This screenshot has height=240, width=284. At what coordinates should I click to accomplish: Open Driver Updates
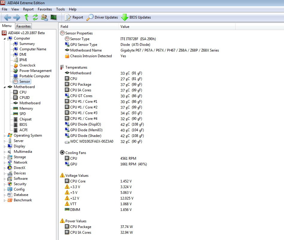coord(102,17)
